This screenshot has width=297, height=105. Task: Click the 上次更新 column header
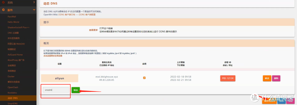coord(181,62)
